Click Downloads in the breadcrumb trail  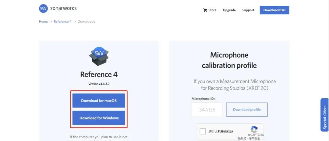tap(86, 22)
